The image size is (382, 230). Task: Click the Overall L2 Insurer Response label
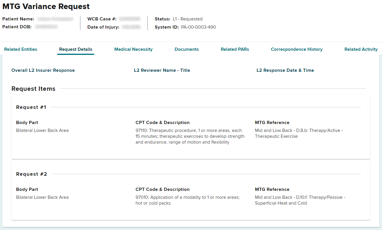[x=43, y=70]
